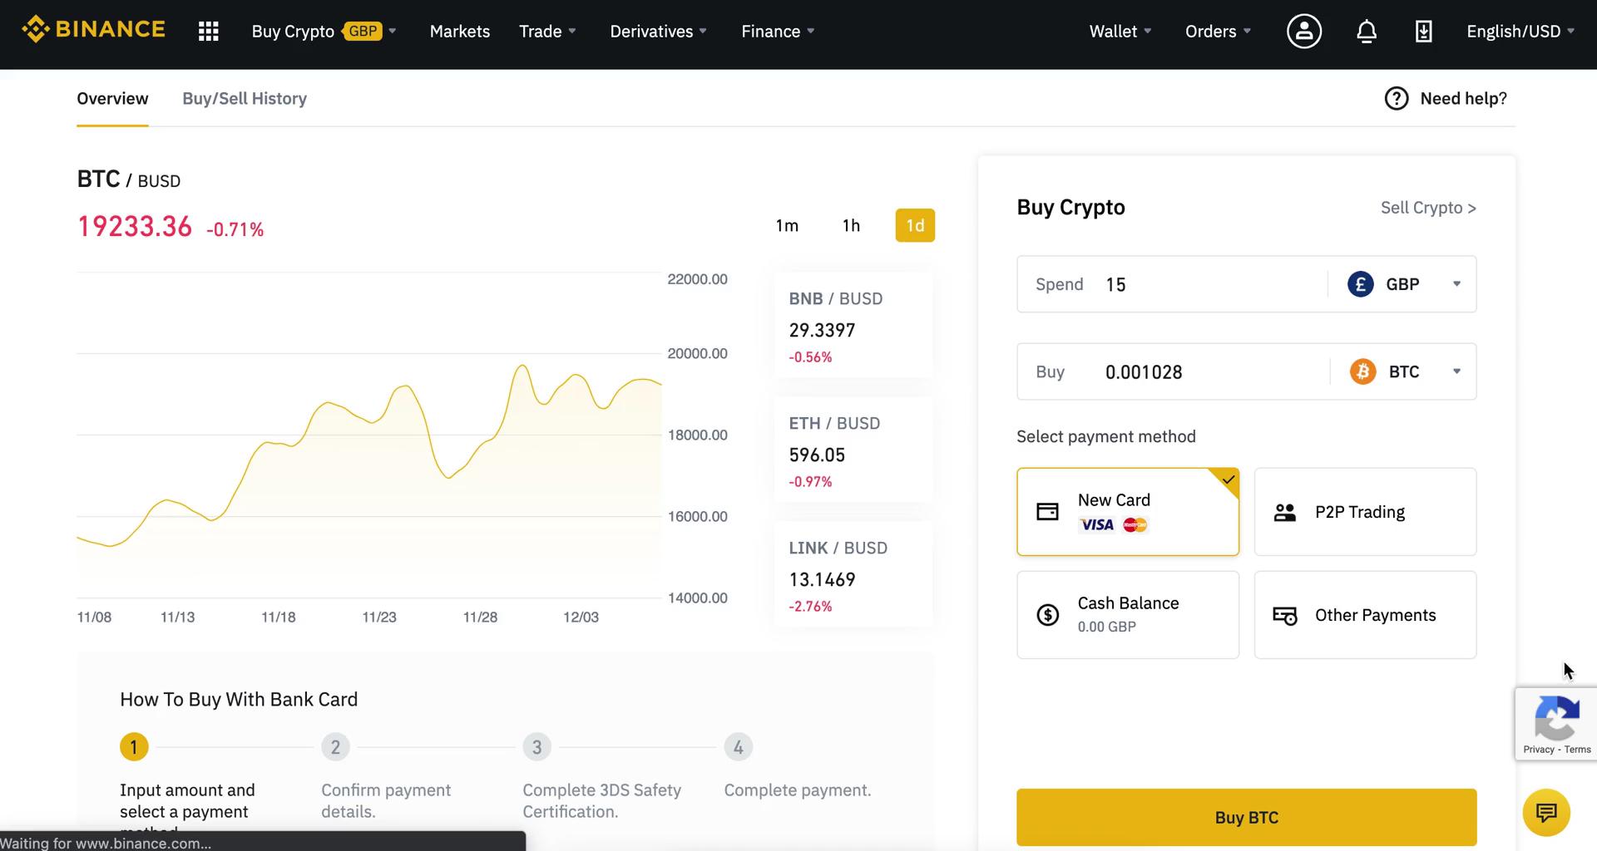Select New Card payment method
Image resolution: width=1597 pixels, height=851 pixels.
[x=1128, y=512]
